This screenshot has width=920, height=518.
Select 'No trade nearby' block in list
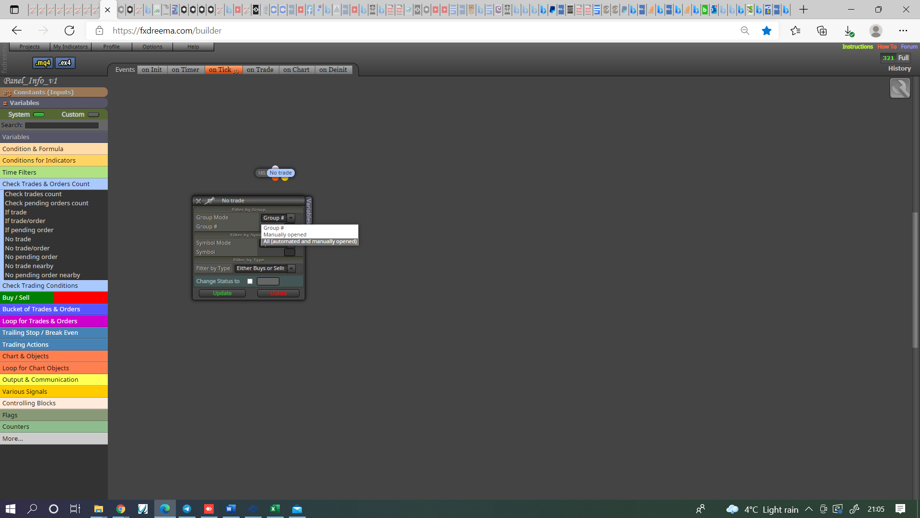tap(29, 266)
